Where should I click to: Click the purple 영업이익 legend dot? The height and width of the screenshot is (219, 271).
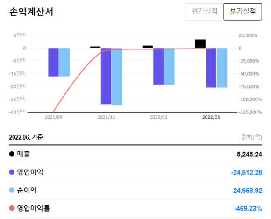coord(12,172)
